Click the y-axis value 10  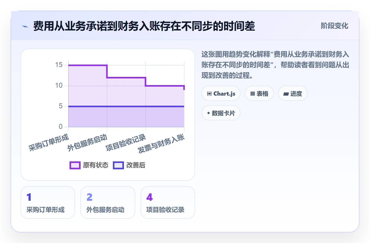point(59,86)
